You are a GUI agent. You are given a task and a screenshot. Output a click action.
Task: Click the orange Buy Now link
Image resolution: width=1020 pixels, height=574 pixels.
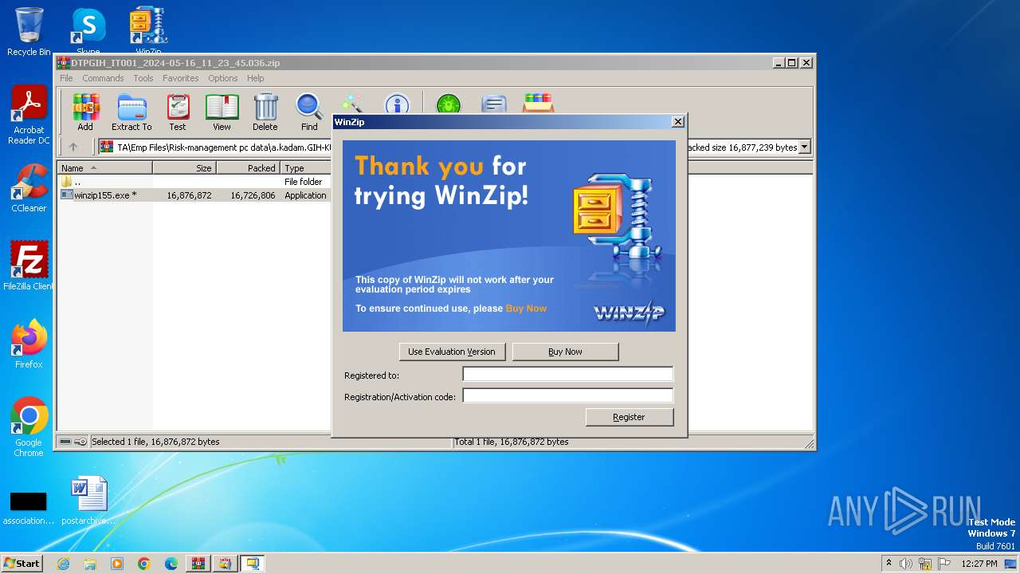526,309
